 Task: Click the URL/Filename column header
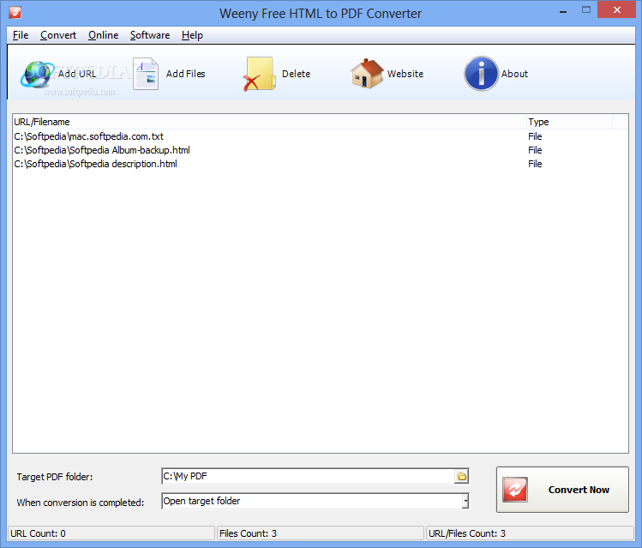[269, 122]
